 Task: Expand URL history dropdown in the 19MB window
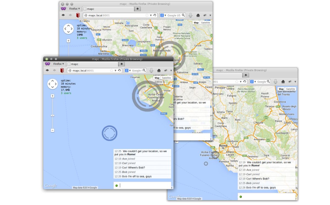pos(151,15)
